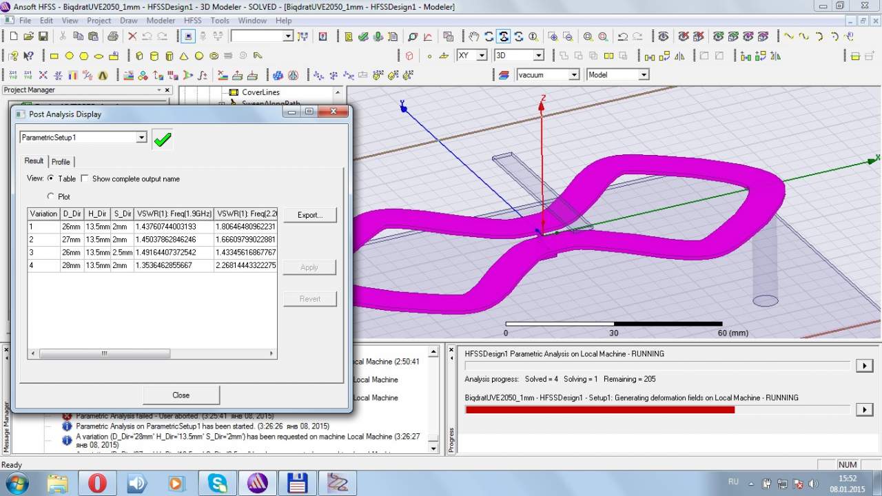Click the red X Delete icon
The height and width of the screenshot is (496, 882).
tap(131, 37)
